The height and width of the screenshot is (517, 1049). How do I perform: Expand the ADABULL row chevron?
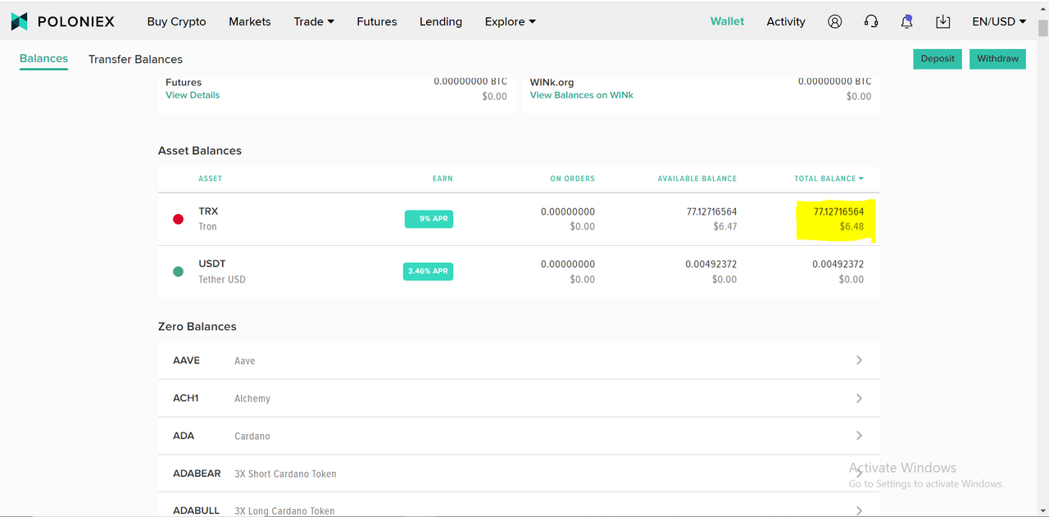(x=859, y=510)
